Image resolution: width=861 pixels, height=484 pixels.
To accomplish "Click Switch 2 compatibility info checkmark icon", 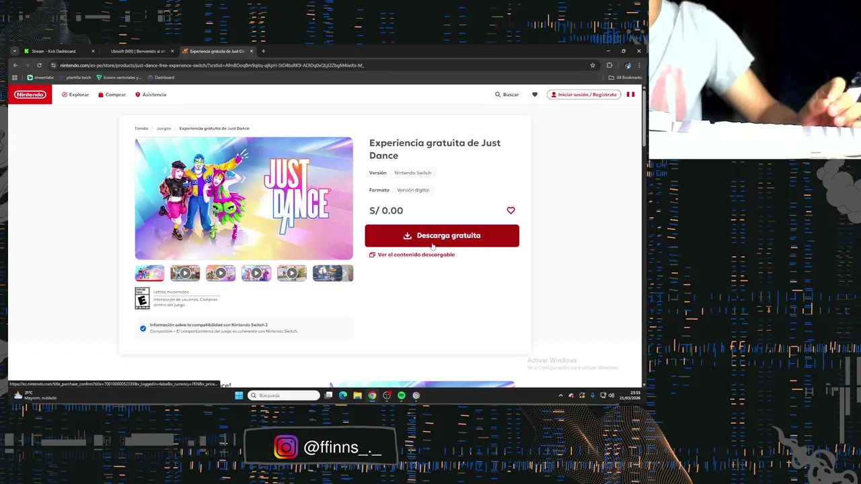I will coord(143,328).
